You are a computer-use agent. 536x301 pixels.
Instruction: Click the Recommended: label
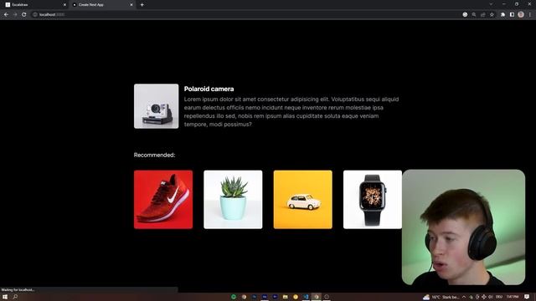(x=154, y=155)
